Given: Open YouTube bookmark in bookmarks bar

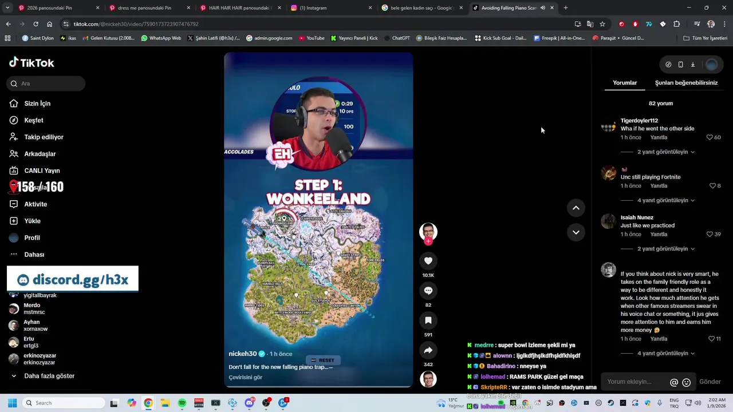Looking at the screenshot, I should 311,38.
